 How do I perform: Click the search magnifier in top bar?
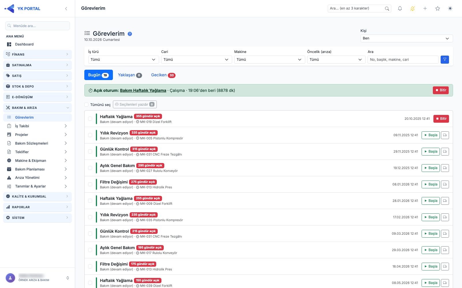click(x=387, y=9)
